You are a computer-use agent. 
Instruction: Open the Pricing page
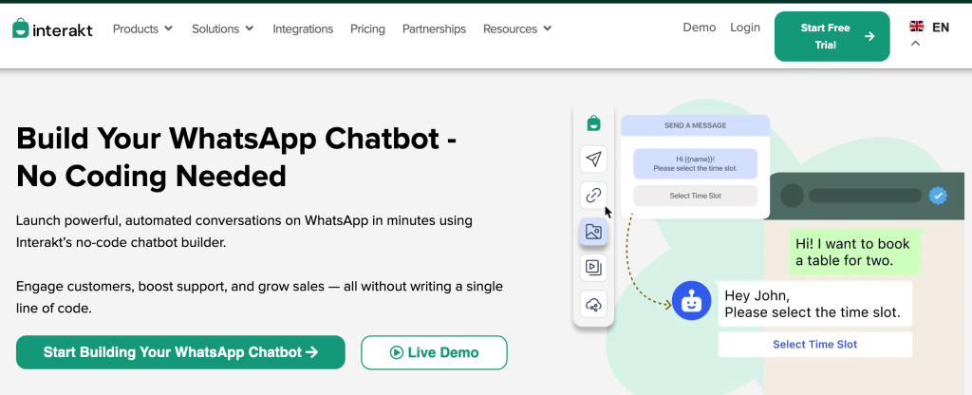click(x=367, y=28)
